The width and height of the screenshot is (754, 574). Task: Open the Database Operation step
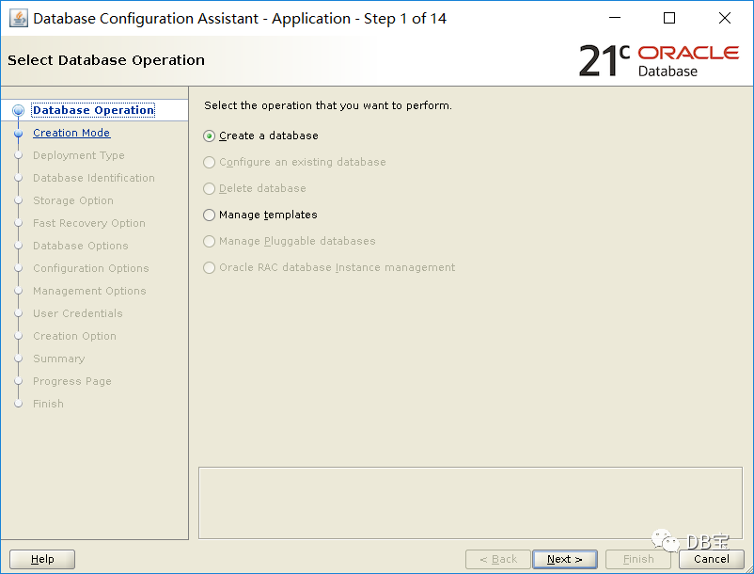click(x=93, y=110)
